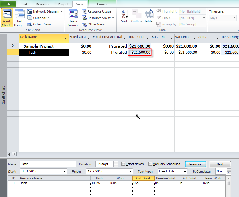Enable the Effort driven checkbox

(123, 164)
